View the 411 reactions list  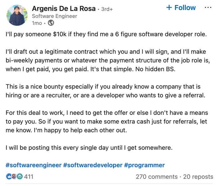tap(29, 177)
